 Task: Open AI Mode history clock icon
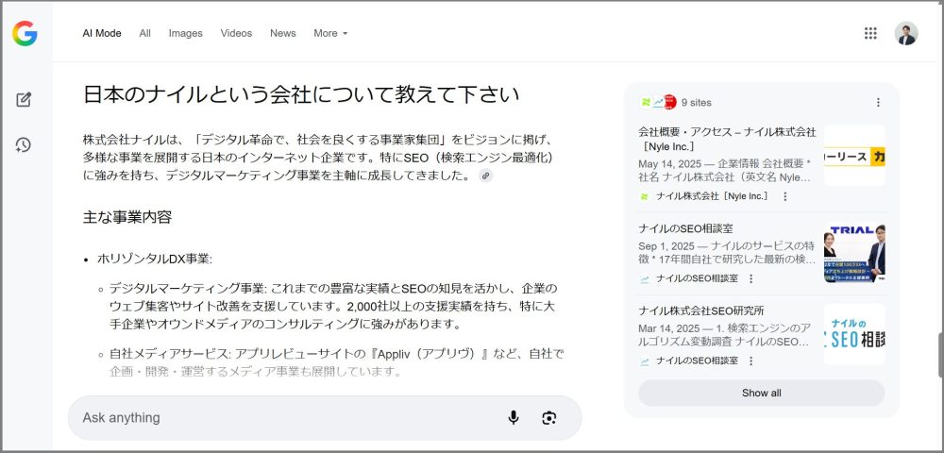[x=24, y=145]
